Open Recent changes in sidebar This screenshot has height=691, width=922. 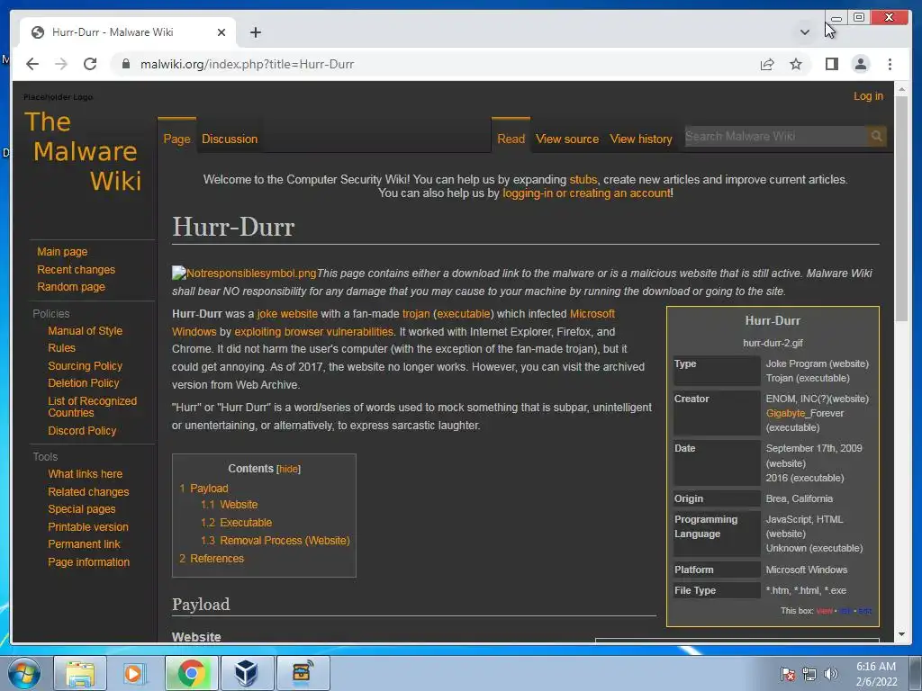[x=76, y=270]
